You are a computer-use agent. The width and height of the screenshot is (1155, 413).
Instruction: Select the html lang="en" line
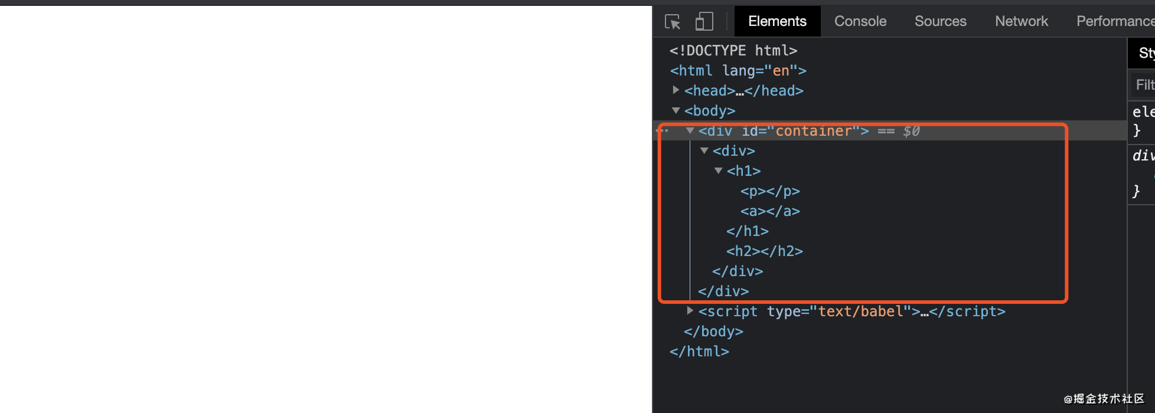(x=738, y=71)
